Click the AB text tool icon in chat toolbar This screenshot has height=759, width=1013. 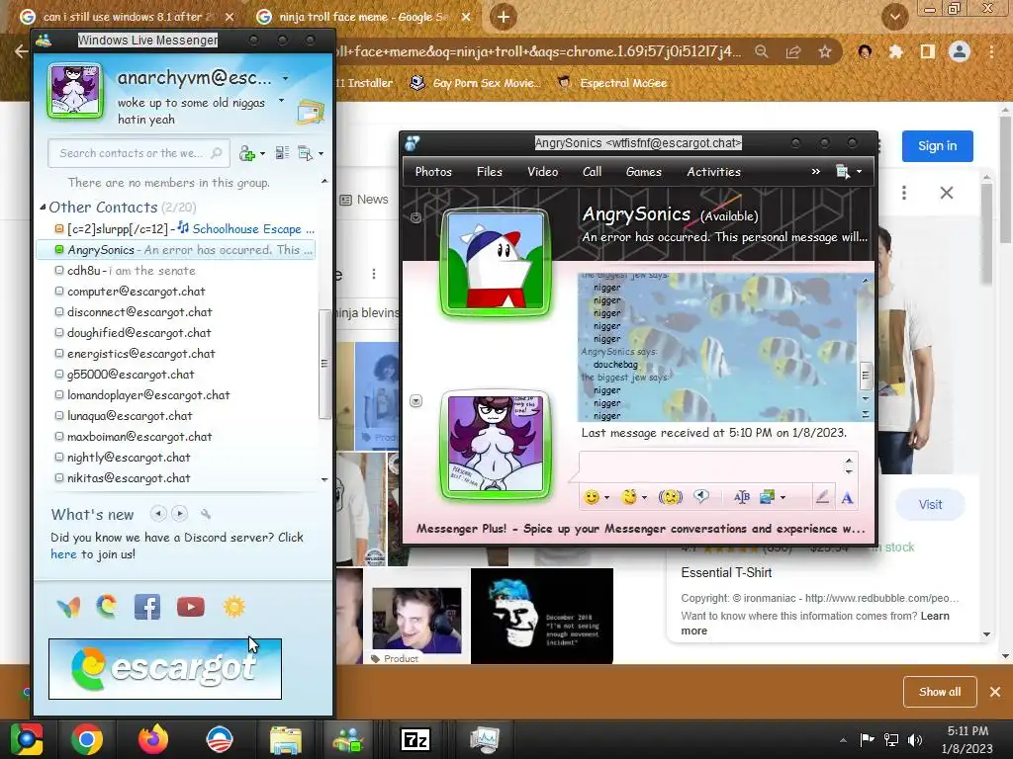pyautogui.click(x=742, y=497)
